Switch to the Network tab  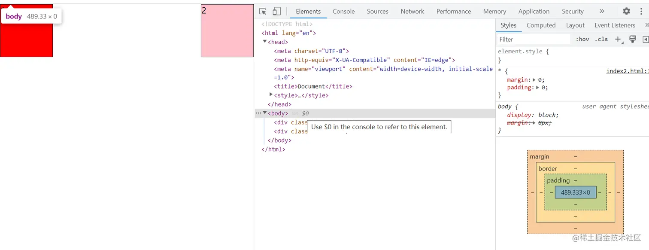coord(412,12)
